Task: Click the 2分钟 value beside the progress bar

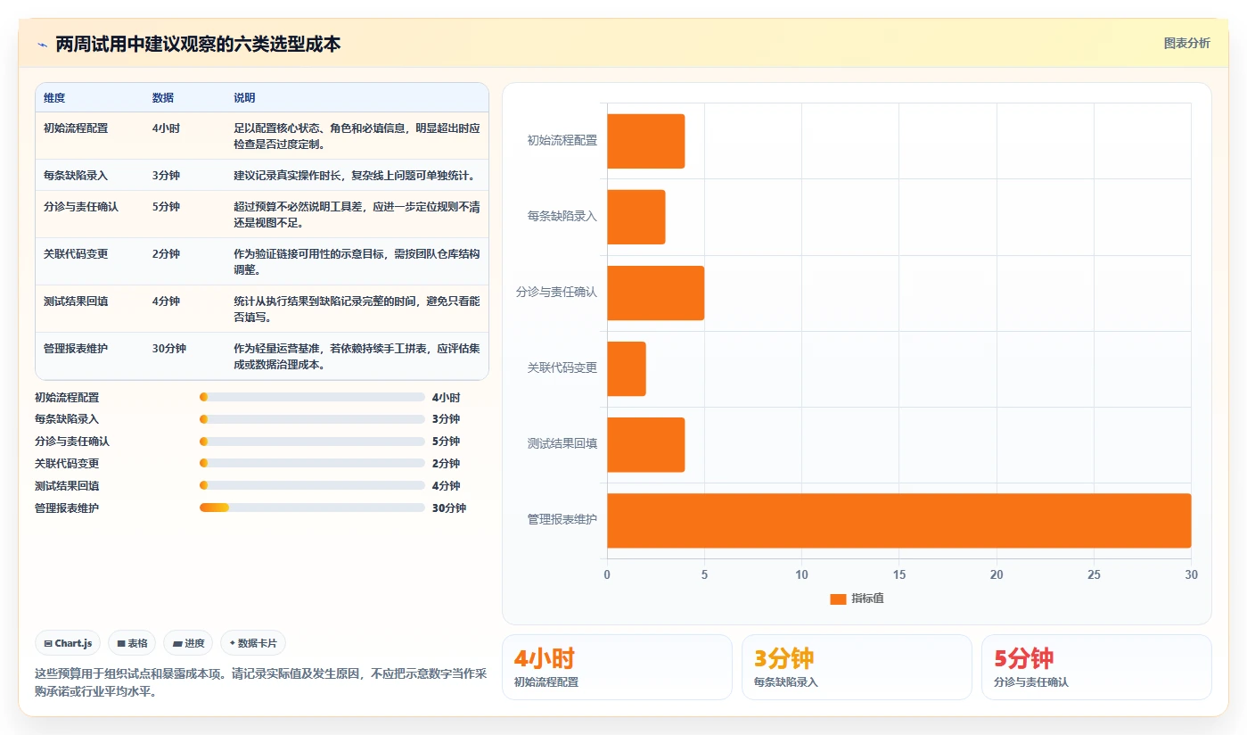Action: (x=446, y=464)
